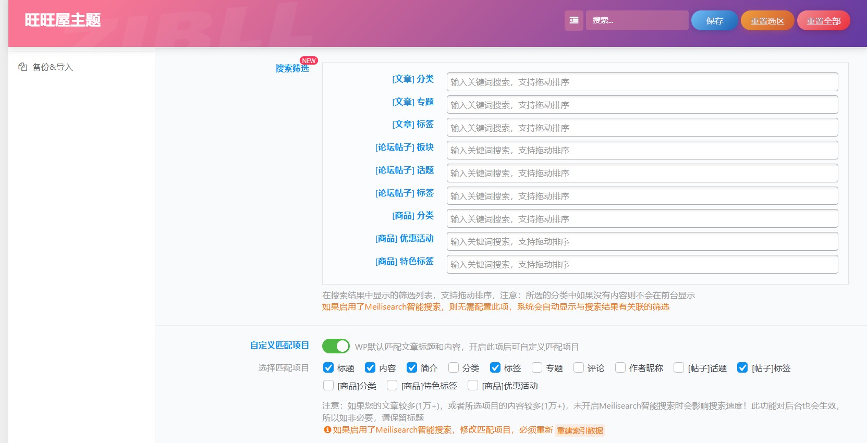867x443 pixels.
Task: Check the [商品]分类 checkbox
Action: click(x=328, y=385)
